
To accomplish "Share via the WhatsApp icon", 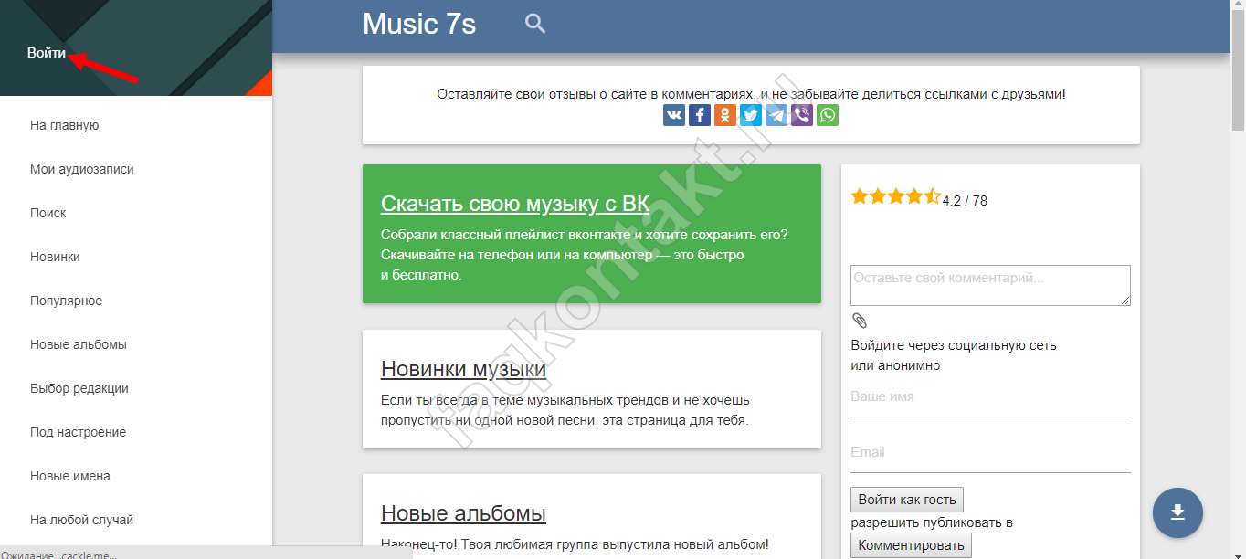I will 828,115.
